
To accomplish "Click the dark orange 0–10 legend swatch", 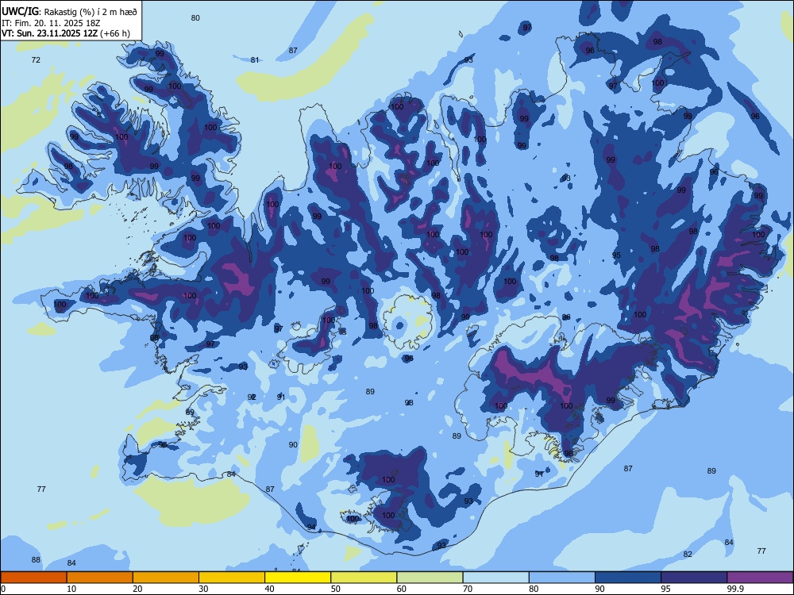I will pyautogui.click(x=33, y=578).
